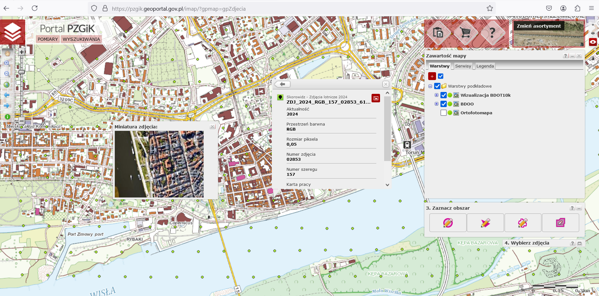Click the POMIARY button

(x=48, y=39)
